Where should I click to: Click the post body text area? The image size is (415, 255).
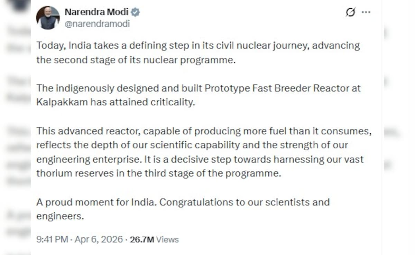tap(197, 131)
